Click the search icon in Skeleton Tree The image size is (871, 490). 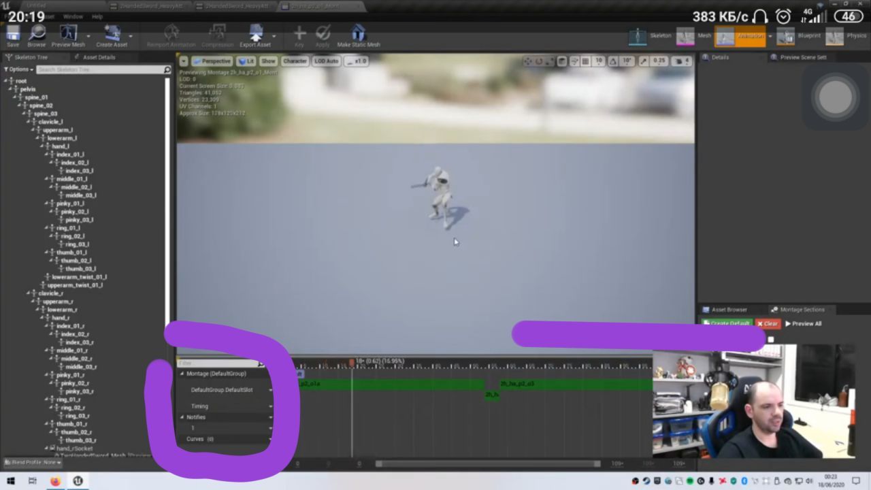coord(167,69)
